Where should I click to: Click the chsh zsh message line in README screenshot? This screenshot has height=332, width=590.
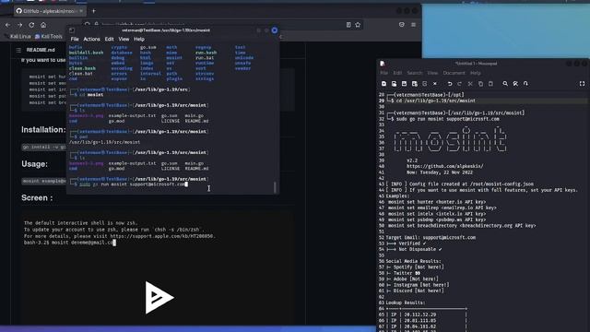[x=113, y=230]
